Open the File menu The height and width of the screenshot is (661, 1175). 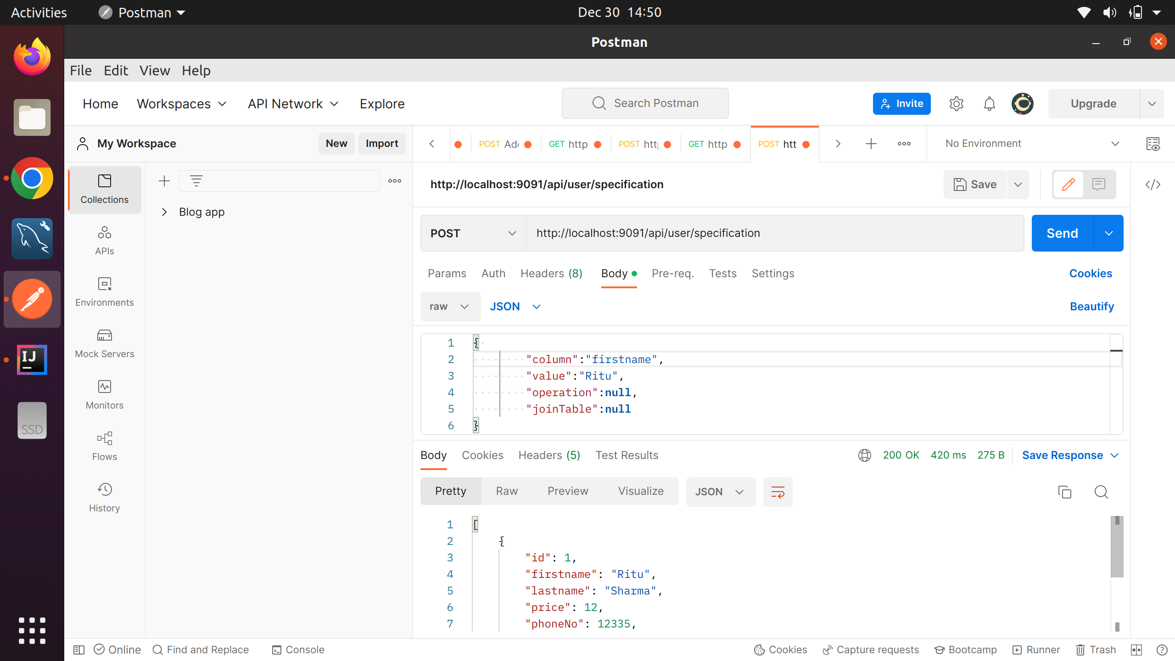81,70
